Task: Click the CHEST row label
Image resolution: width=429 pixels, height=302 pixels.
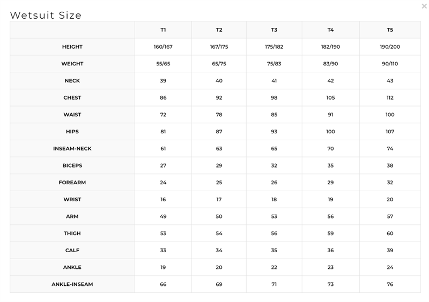Action: click(x=72, y=97)
